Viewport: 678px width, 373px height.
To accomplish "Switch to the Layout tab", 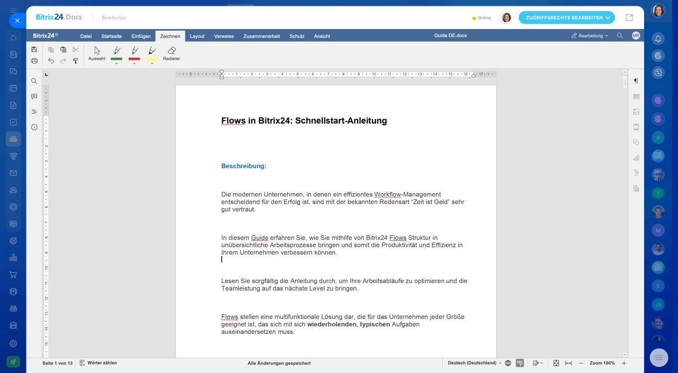I will (x=197, y=36).
